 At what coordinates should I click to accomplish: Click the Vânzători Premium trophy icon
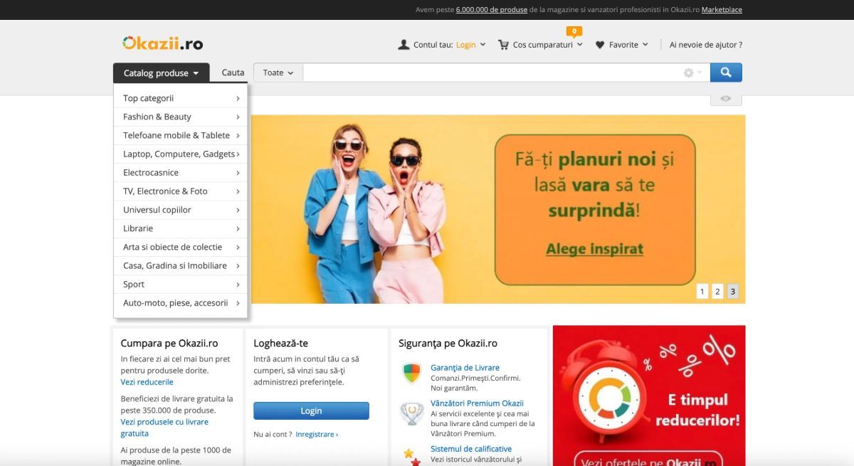412,414
